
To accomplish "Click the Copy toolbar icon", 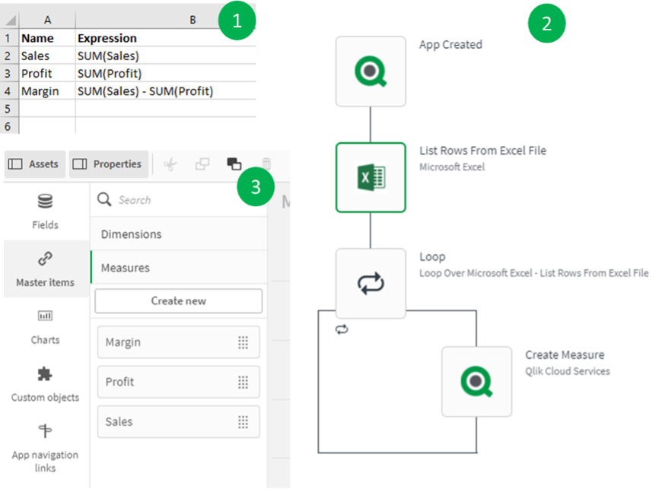I will [x=202, y=164].
